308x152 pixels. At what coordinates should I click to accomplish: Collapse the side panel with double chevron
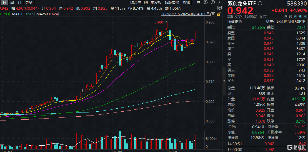coord(224,81)
